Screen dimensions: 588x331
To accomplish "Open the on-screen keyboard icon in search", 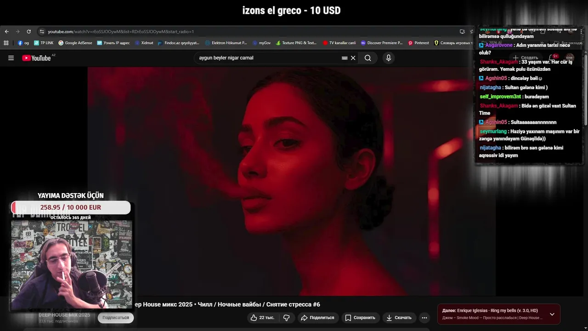I will coord(345,58).
